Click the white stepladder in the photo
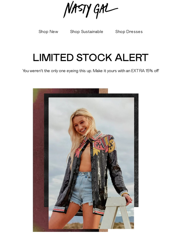This screenshot has width=181, height=242. point(117,213)
